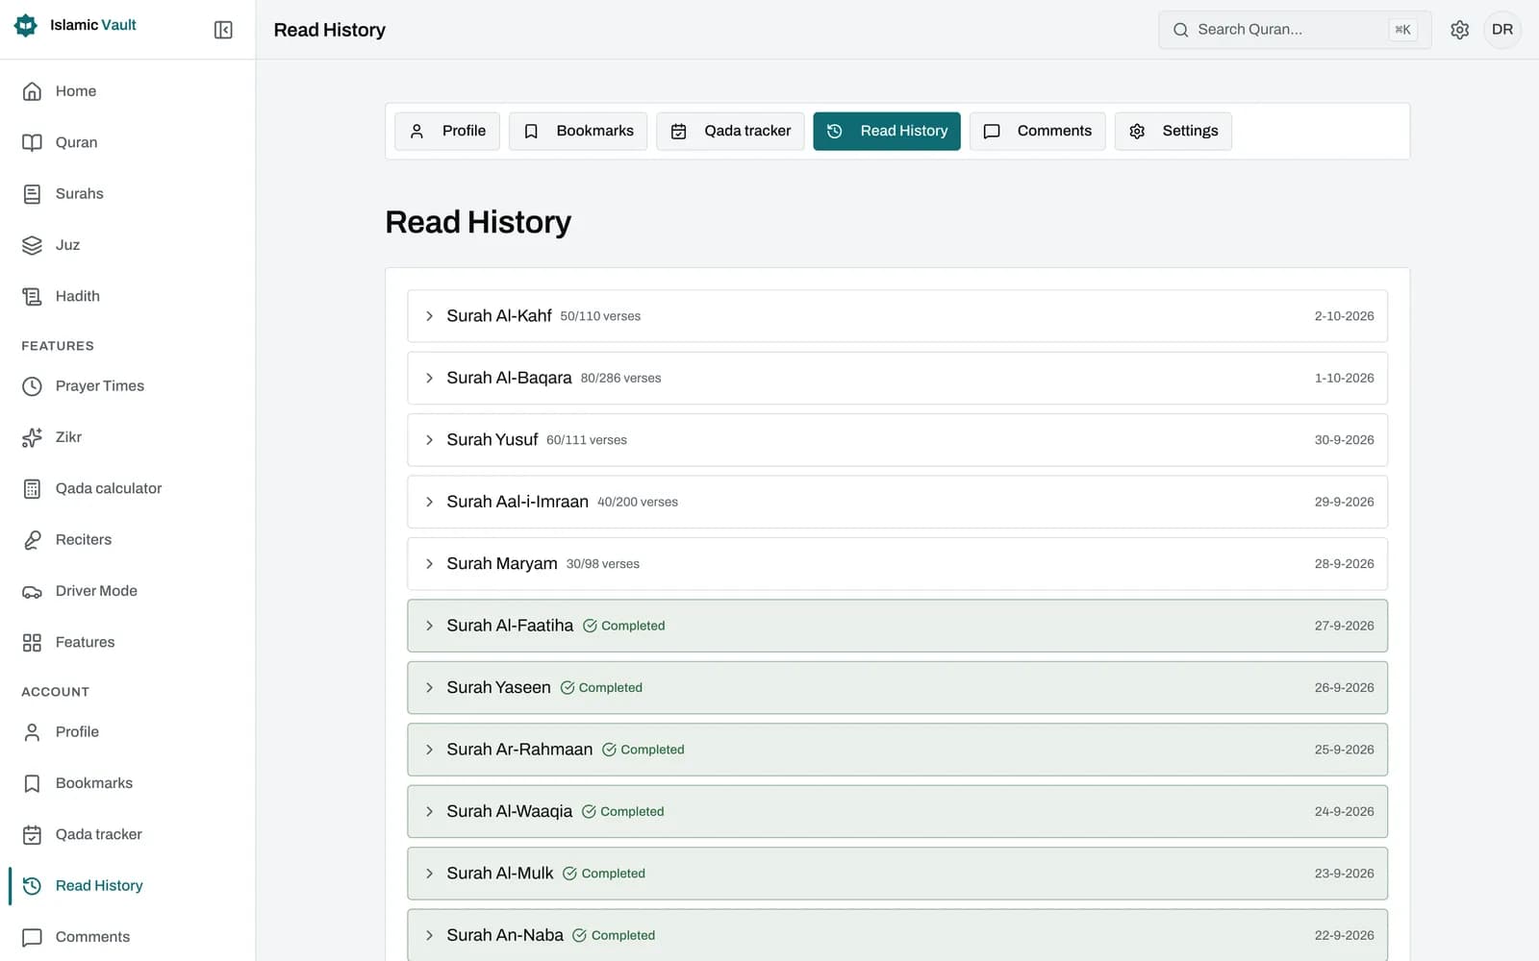Click the Reciters microphone icon

tap(32, 540)
